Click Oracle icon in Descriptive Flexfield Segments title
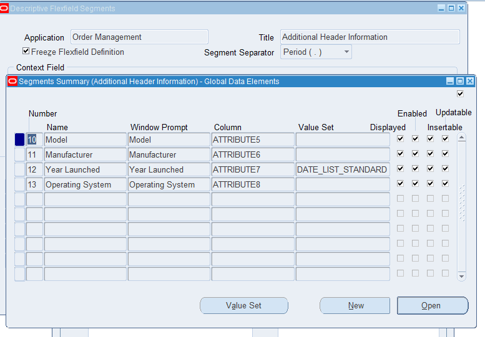485x337 pixels. pyautogui.click(x=4, y=8)
